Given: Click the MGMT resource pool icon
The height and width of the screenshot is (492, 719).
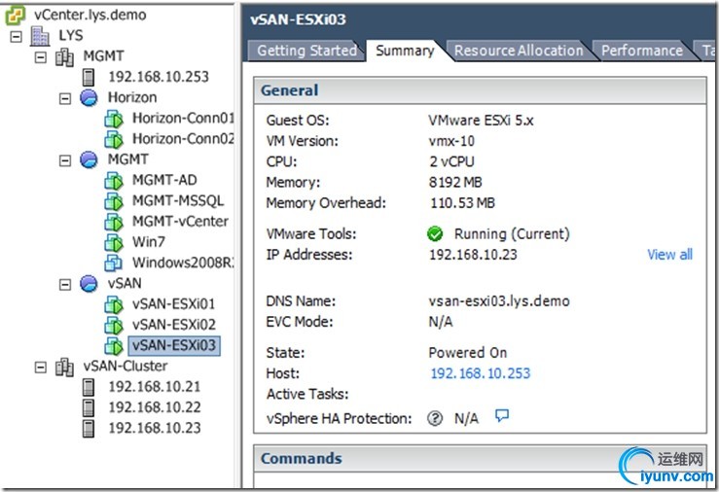Looking at the screenshot, I should (x=89, y=159).
